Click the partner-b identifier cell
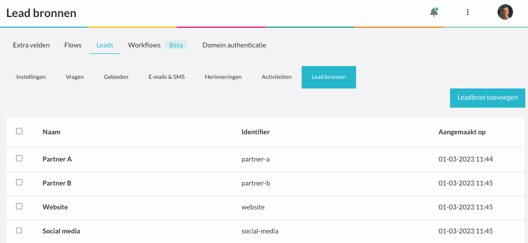 pyautogui.click(x=256, y=183)
